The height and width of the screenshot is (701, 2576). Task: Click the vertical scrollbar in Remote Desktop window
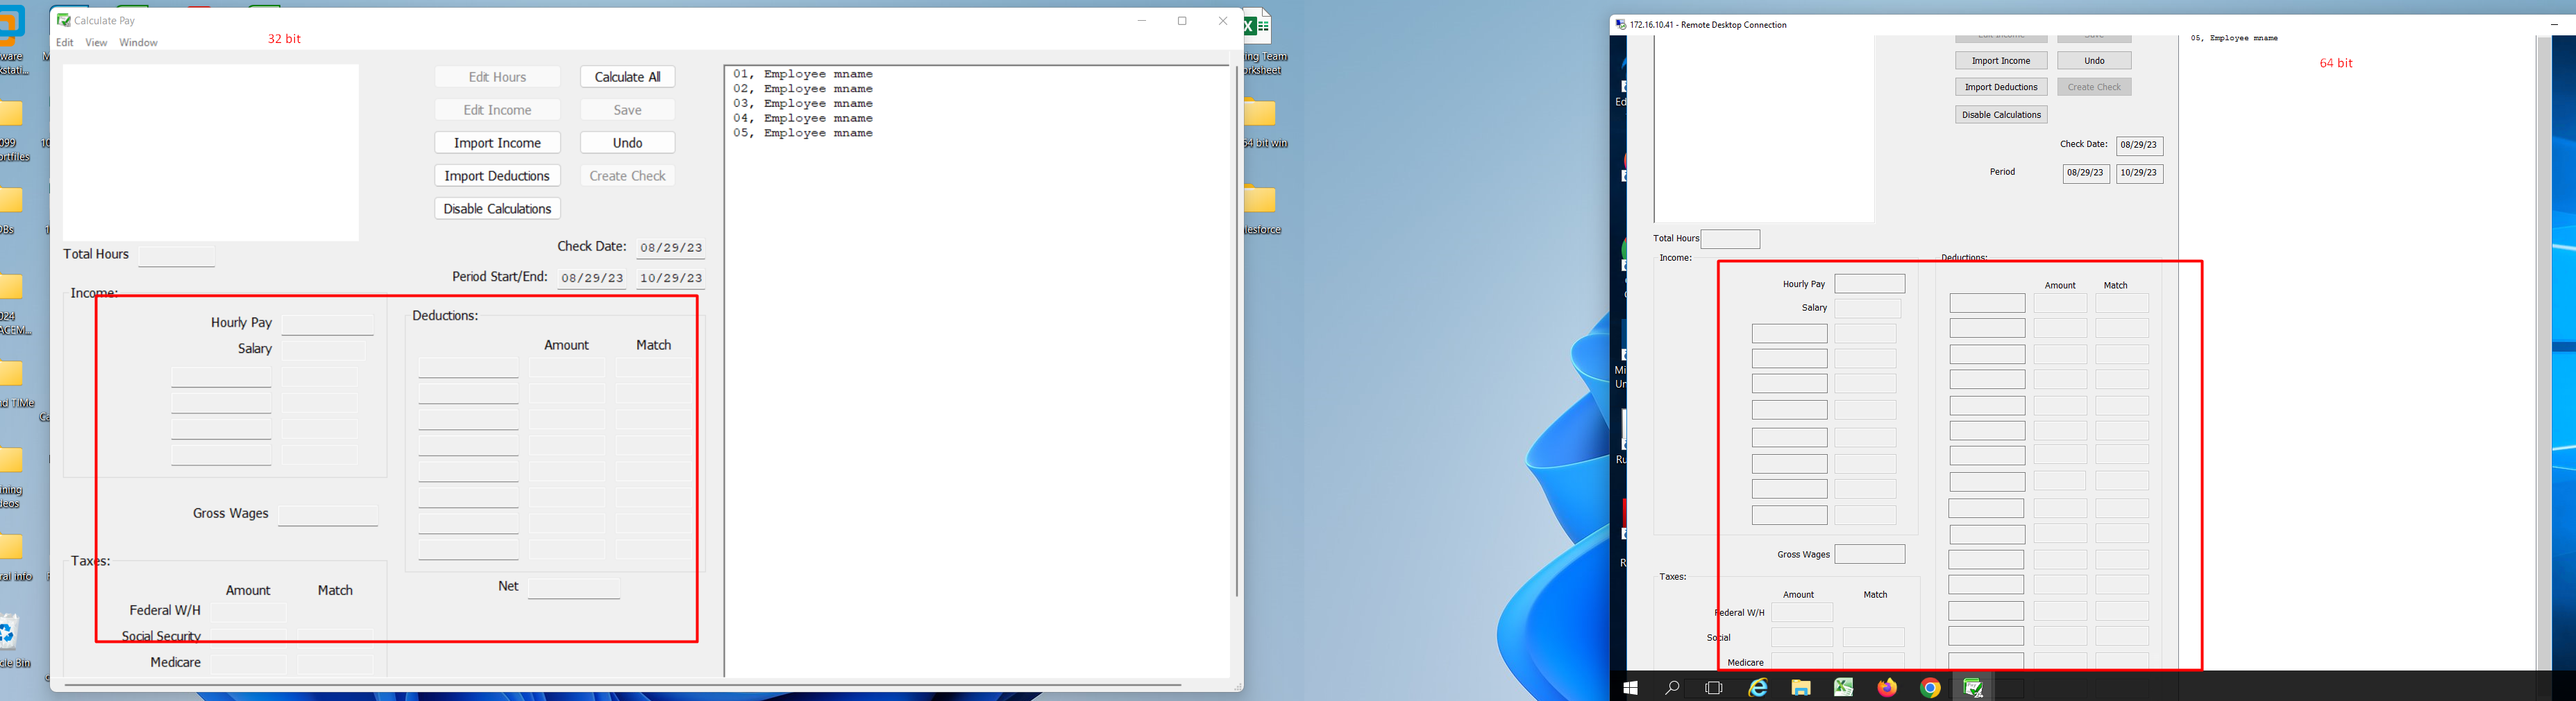pos(2544,354)
